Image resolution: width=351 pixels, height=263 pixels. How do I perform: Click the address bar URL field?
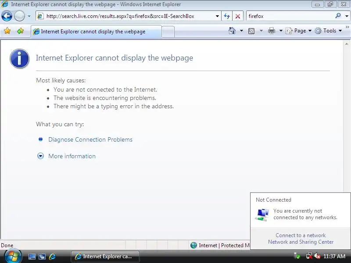[x=128, y=16]
